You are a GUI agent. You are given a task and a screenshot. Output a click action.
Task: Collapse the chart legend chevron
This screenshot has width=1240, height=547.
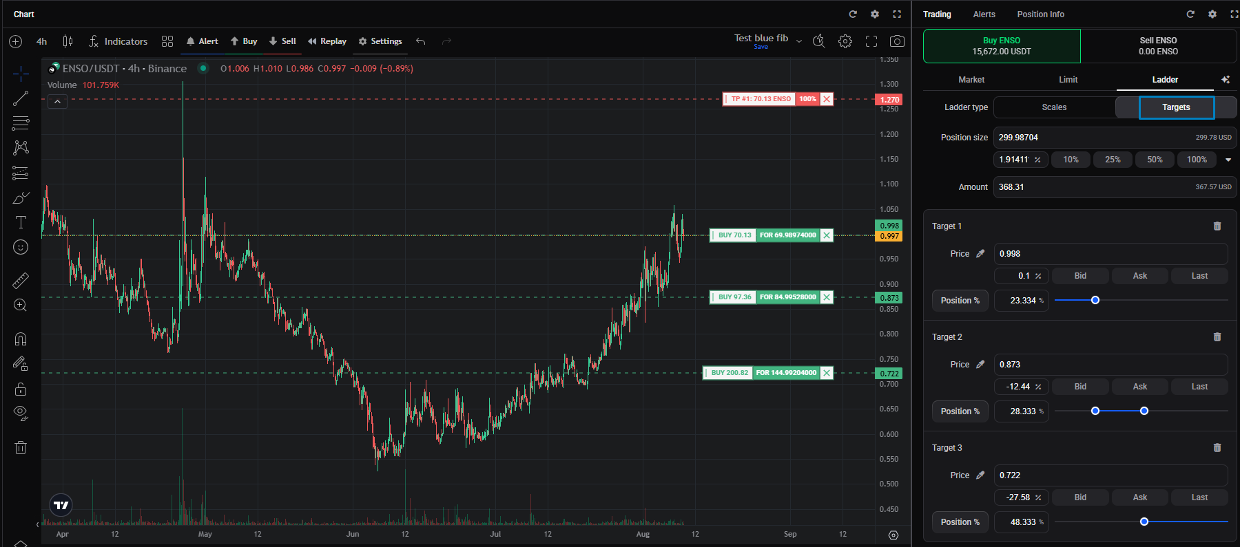click(x=57, y=102)
